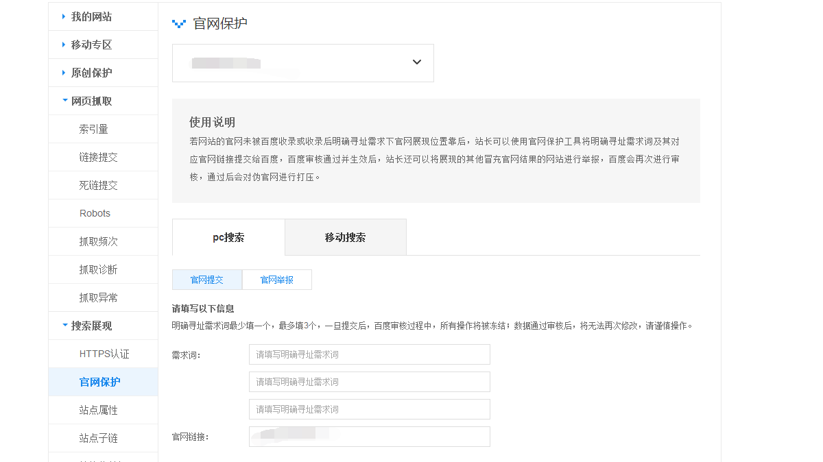Click the first 需求词 input field
Image resolution: width=823 pixels, height=462 pixels.
point(369,354)
